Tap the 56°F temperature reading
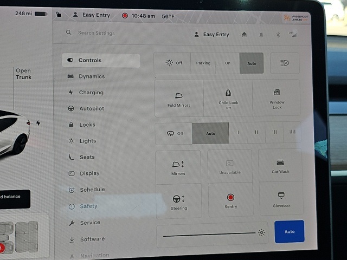 [x=168, y=17]
